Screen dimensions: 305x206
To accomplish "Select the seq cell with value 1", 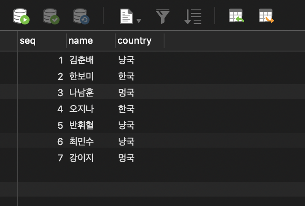I will coord(42,60).
